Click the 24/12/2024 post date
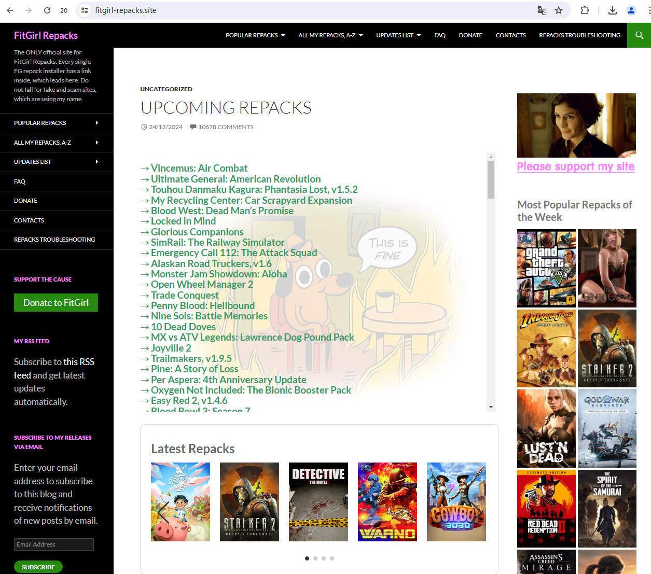 (x=165, y=127)
